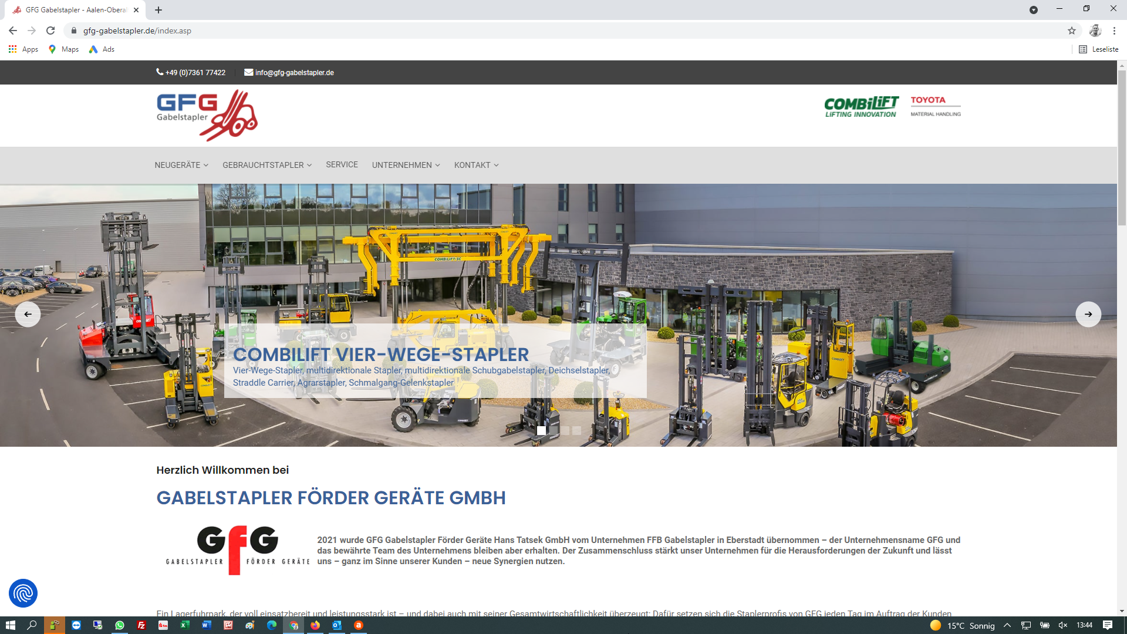Go to previous slide with left arrow
Viewport: 1127px width, 634px height.
28,314
